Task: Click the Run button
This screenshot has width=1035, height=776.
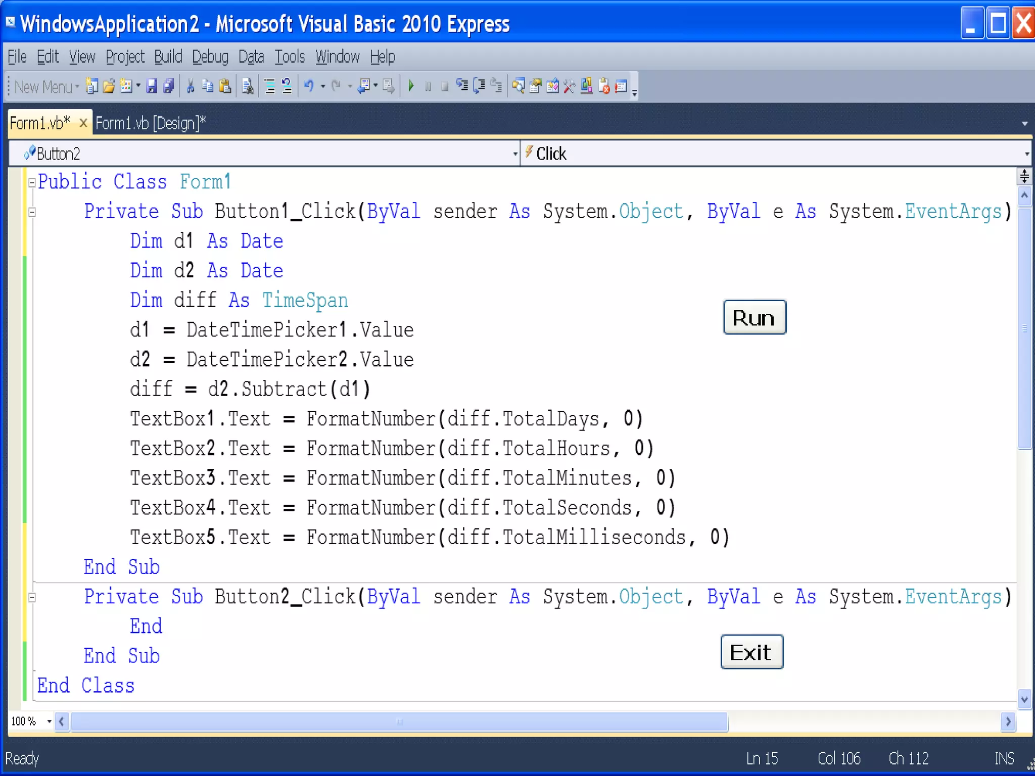Action: [754, 317]
